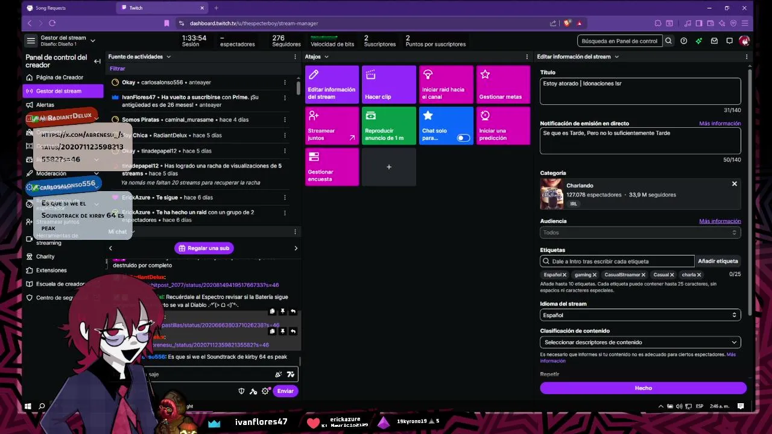Open the Iniciar una predicción tile

(503, 125)
